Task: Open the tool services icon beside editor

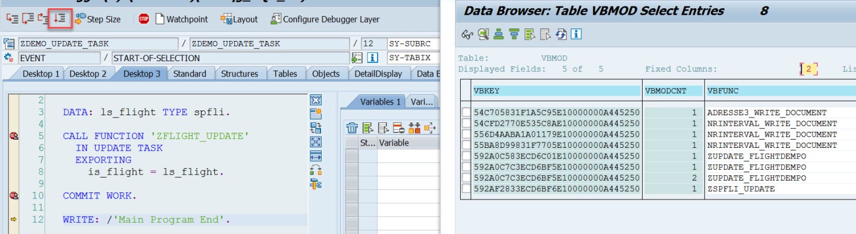Action: click(x=316, y=184)
